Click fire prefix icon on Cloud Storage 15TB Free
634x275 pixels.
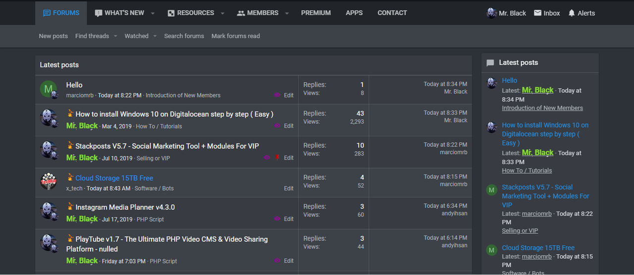click(70, 177)
